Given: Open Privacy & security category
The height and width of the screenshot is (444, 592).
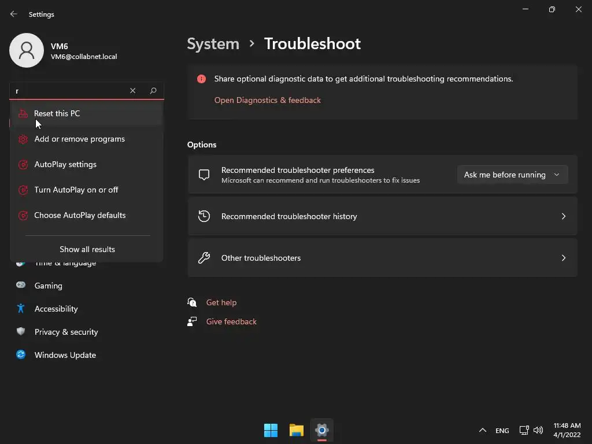Looking at the screenshot, I should point(66,332).
